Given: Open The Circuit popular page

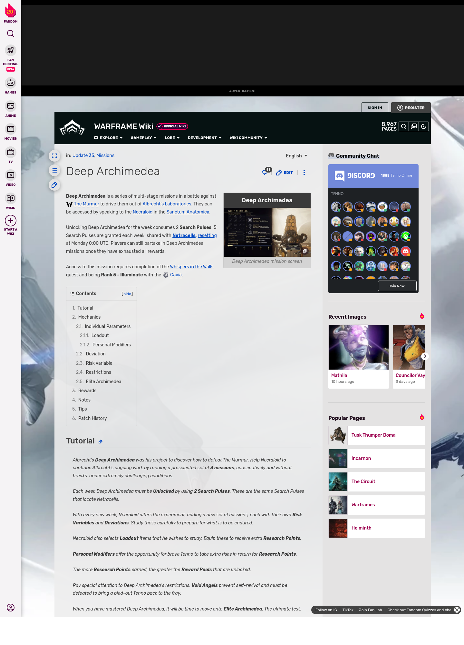Looking at the screenshot, I should [377, 481].
